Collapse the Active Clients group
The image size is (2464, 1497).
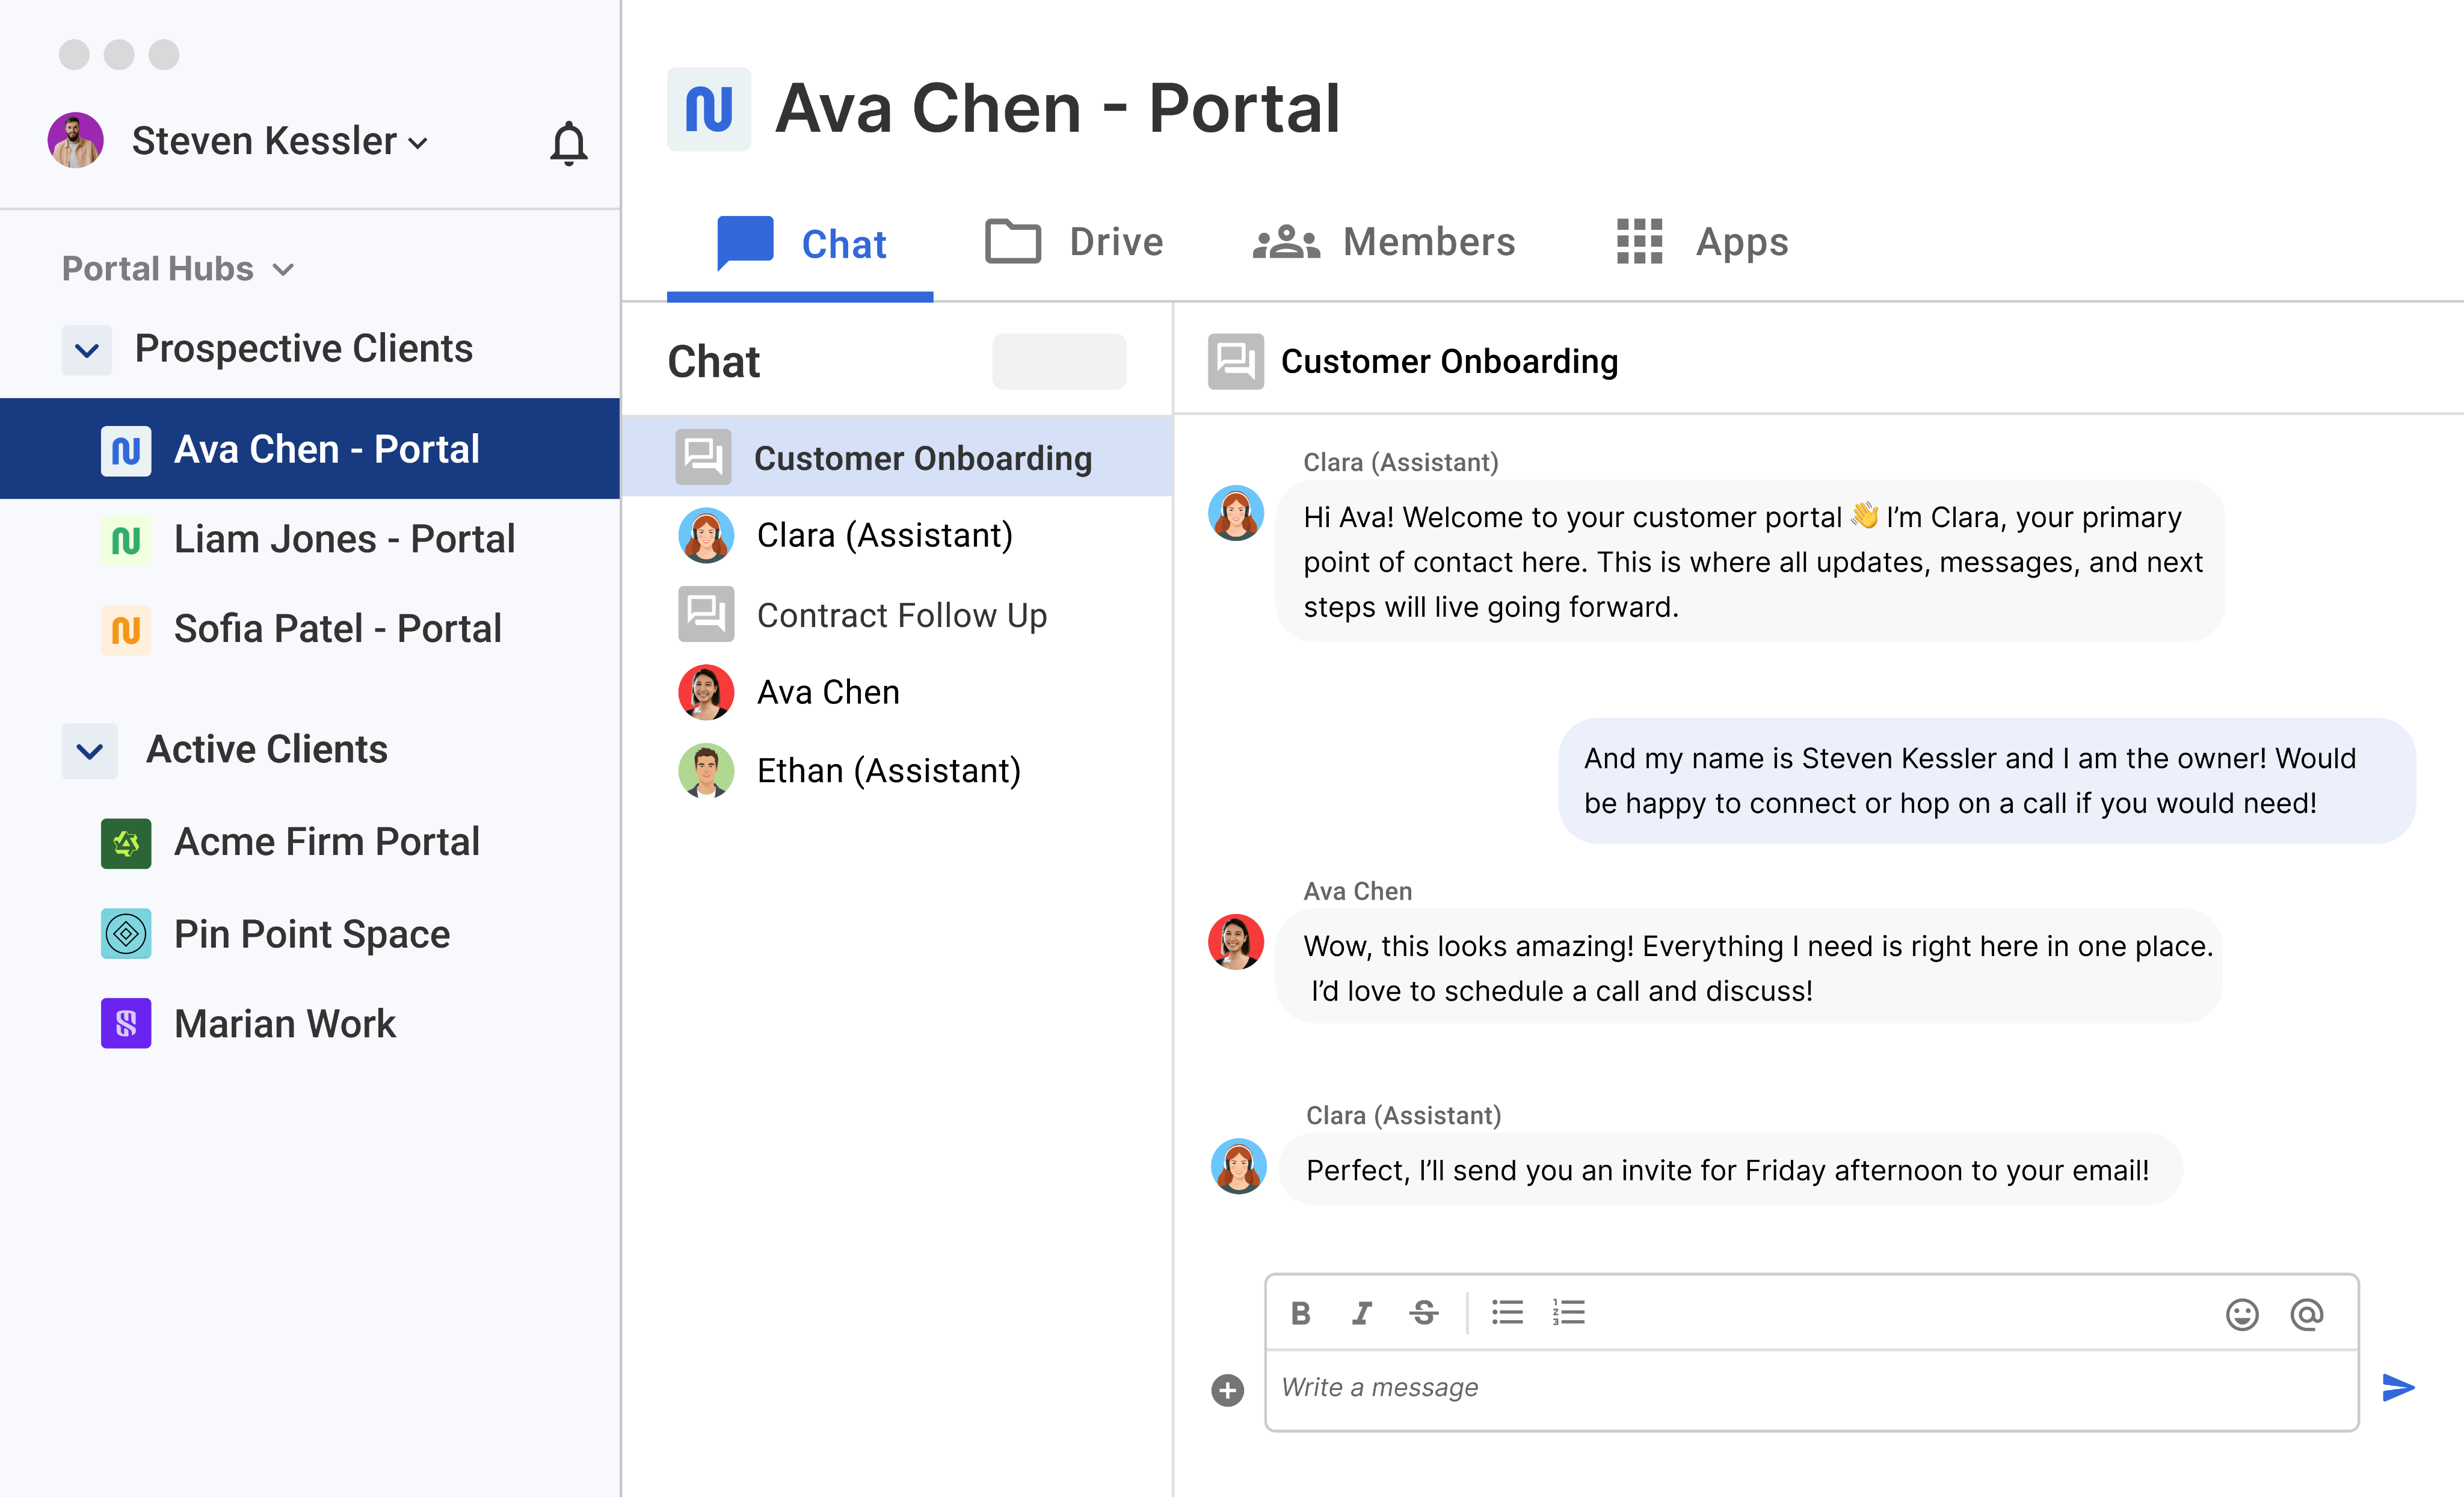pos(90,751)
